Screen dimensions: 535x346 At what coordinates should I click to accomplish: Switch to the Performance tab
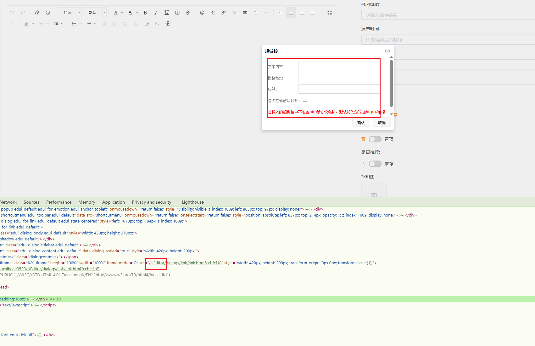59,202
